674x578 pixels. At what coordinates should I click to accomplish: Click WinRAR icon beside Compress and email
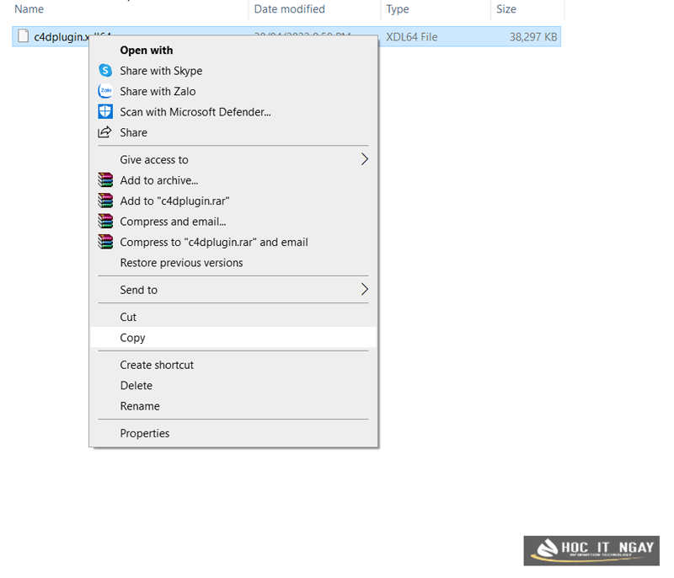point(105,222)
